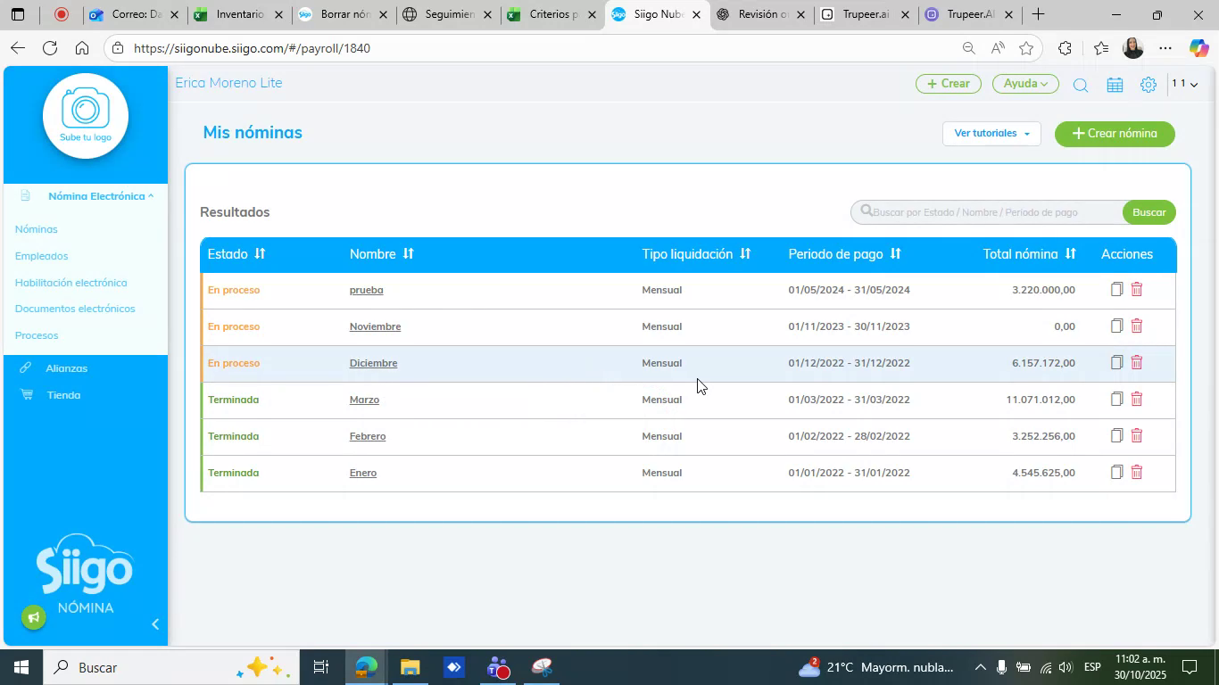Open the calendar icon in header
Screen dimensions: 1219x685
coord(1115,85)
